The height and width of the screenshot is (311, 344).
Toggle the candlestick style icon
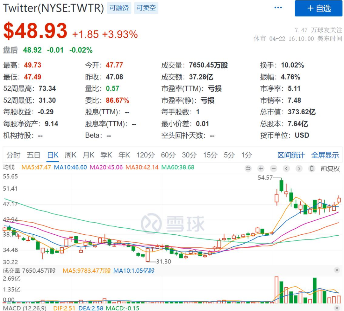[312, 169]
